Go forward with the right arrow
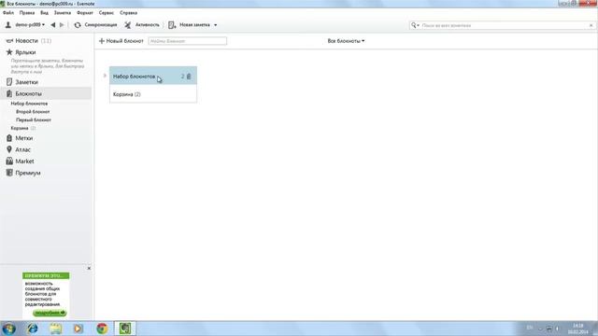 [x=62, y=25]
